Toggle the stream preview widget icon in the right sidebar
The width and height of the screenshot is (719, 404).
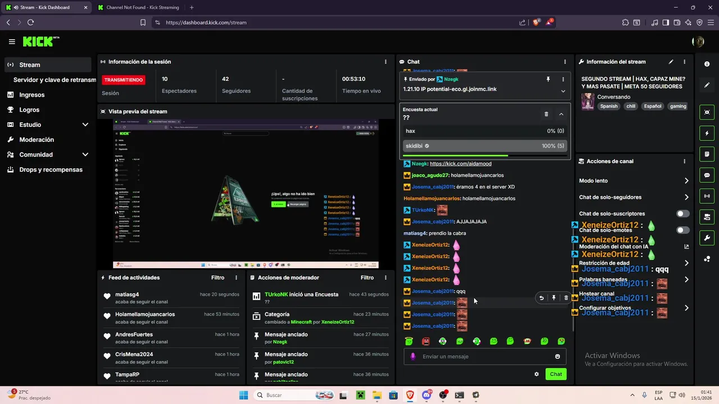pos(707,112)
